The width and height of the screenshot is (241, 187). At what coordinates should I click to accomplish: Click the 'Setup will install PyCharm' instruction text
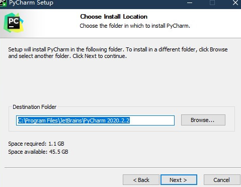118,52
